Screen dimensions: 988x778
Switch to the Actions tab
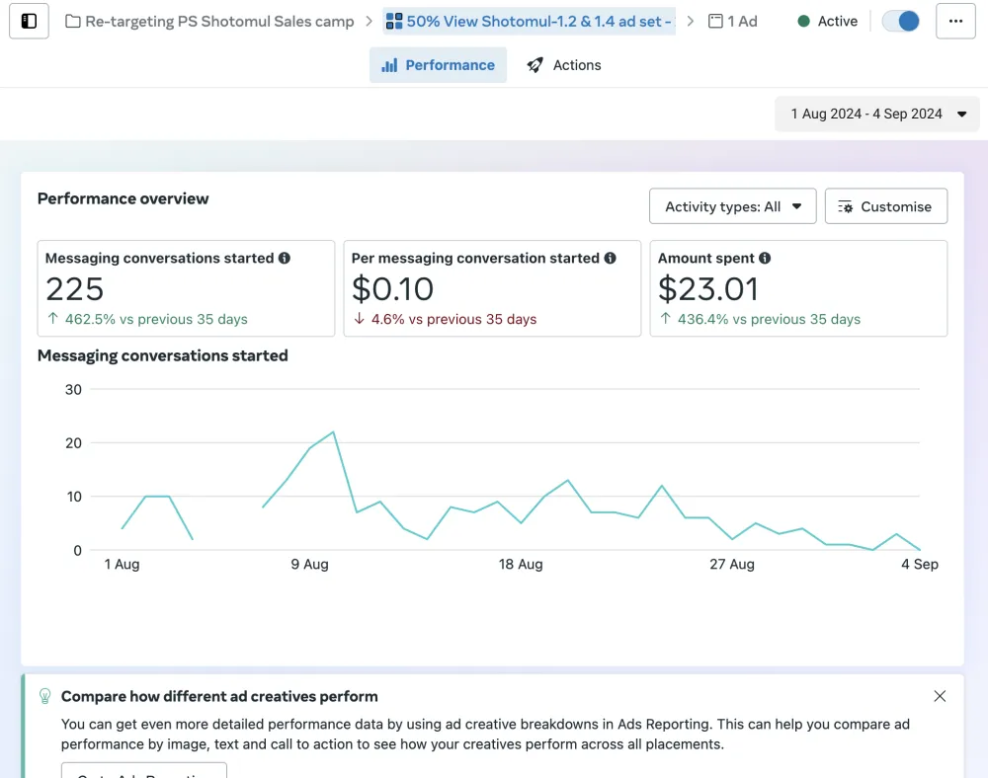(x=564, y=65)
